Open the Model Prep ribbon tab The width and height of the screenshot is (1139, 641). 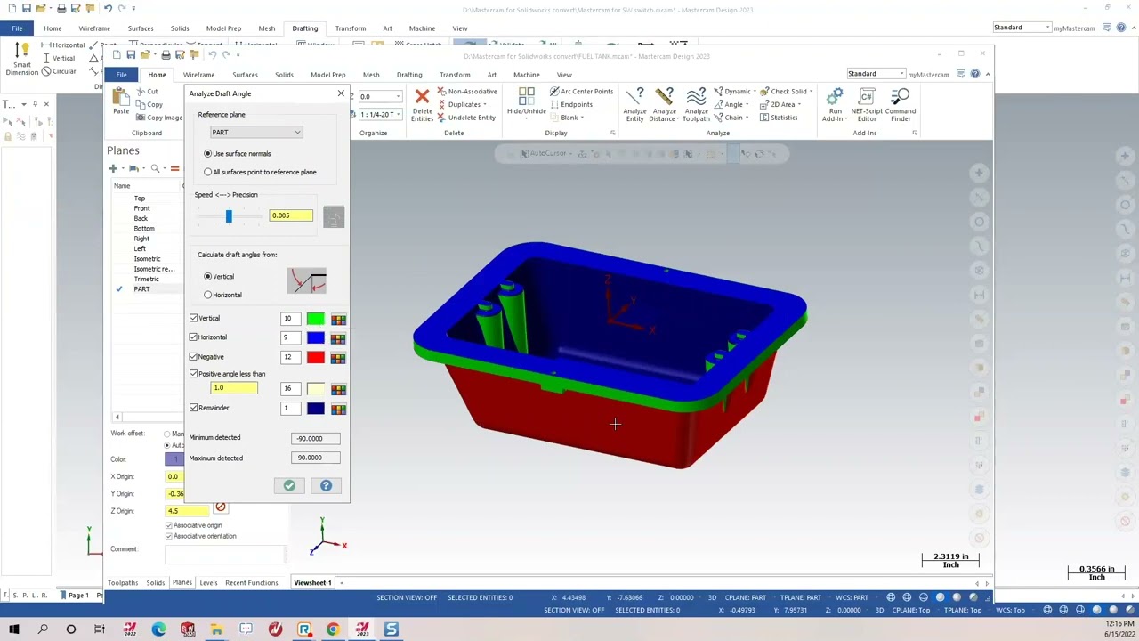tap(327, 75)
